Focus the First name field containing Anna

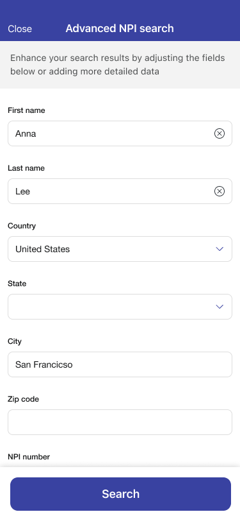coord(120,133)
